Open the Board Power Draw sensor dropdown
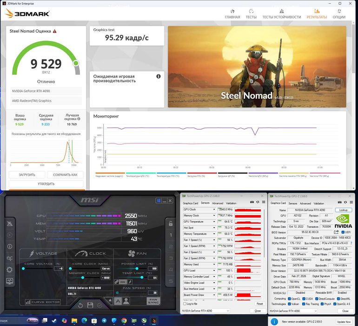Viewport: 358px width, 326px height. tap(214, 295)
